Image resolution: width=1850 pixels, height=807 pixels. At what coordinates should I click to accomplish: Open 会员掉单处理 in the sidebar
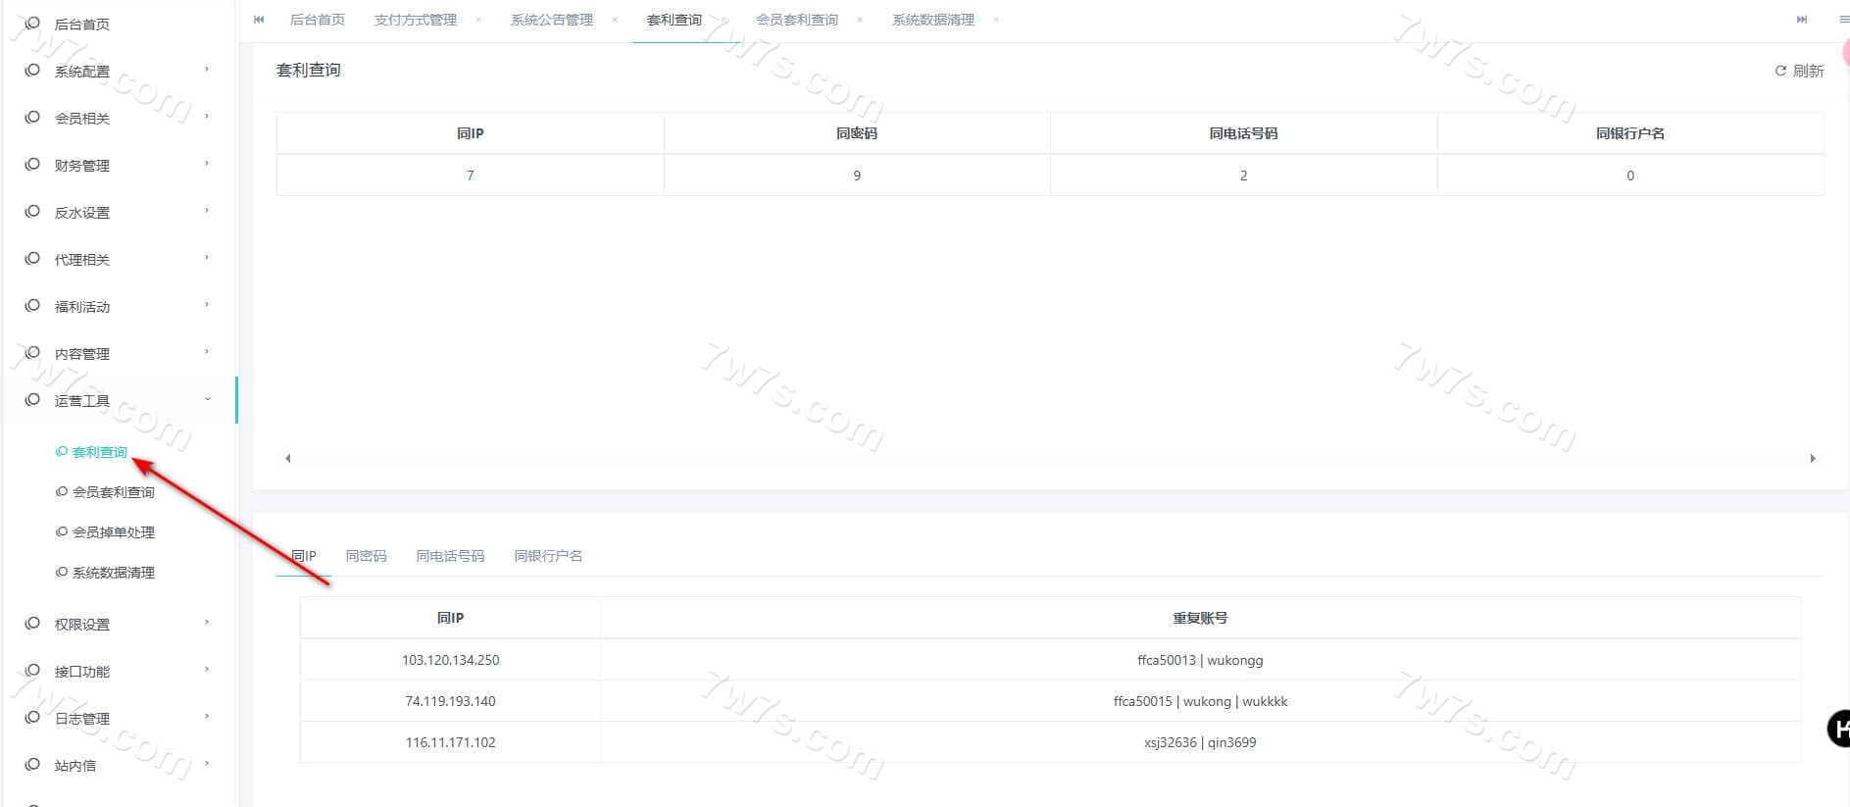tap(113, 532)
